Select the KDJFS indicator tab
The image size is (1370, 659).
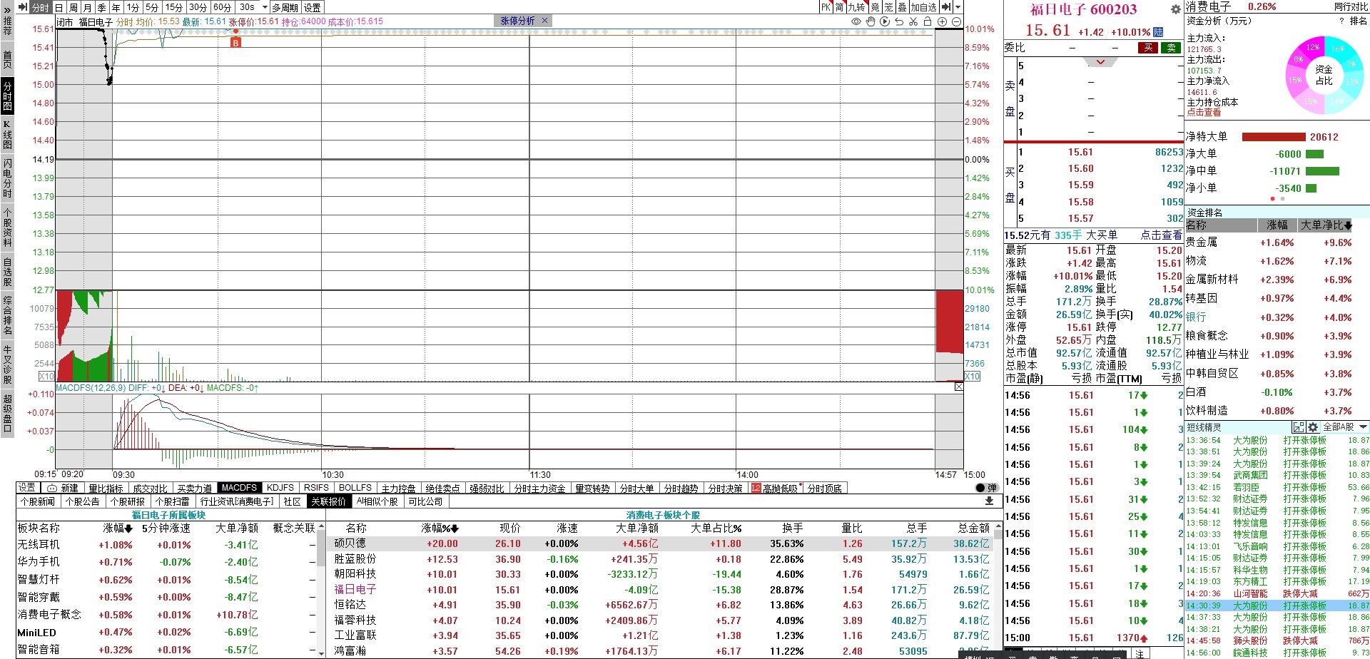[x=280, y=488]
